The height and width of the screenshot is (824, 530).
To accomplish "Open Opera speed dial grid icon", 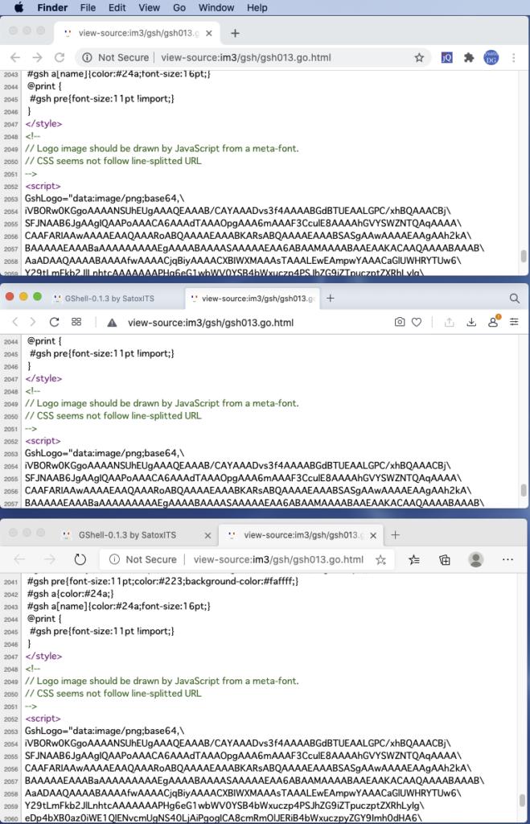I will tap(76, 322).
